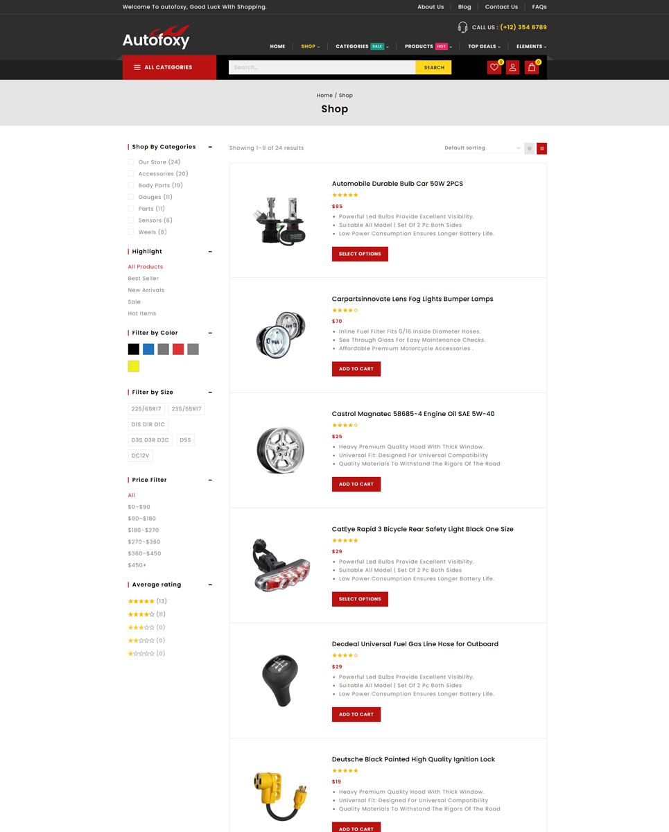Open the user account icon
Image resolution: width=669 pixels, height=832 pixels.
(512, 67)
